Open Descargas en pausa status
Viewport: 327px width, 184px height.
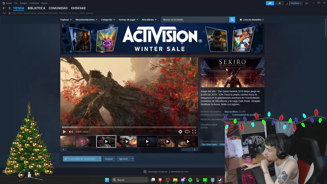coord(166,172)
